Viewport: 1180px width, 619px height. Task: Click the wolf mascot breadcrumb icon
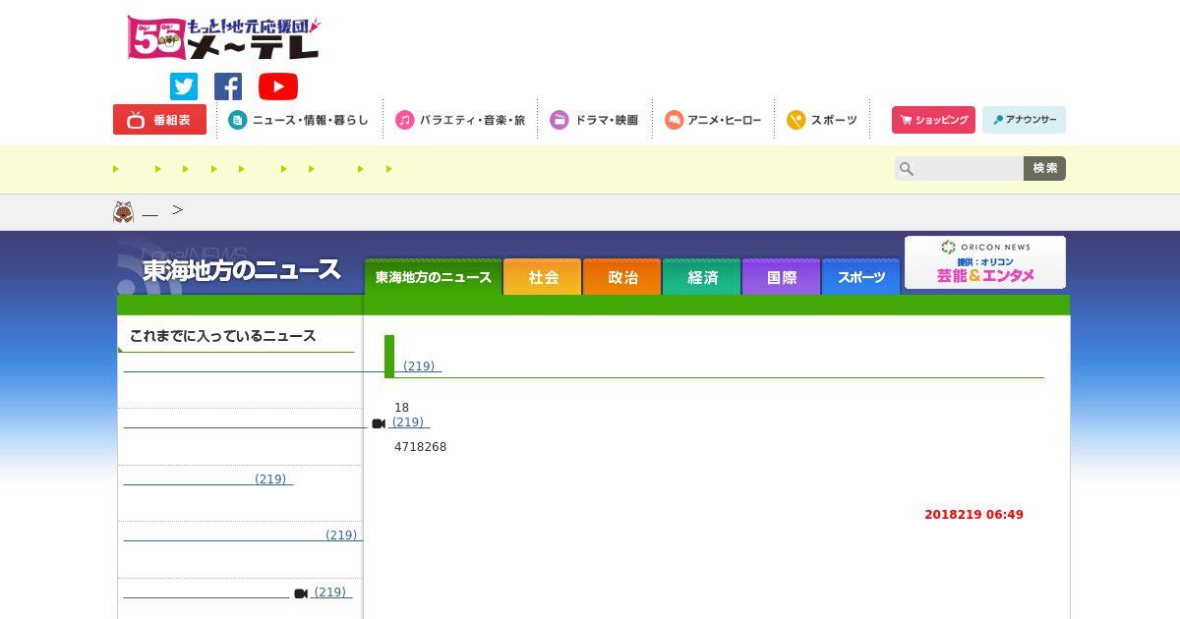[123, 212]
